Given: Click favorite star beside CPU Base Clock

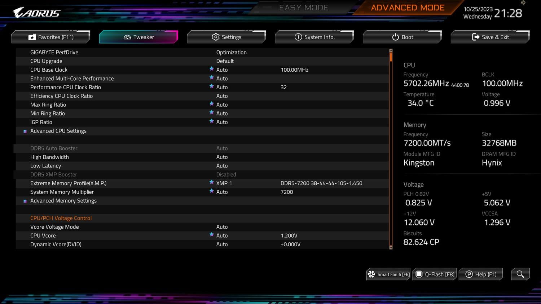Looking at the screenshot, I should pyautogui.click(x=212, y=69).
